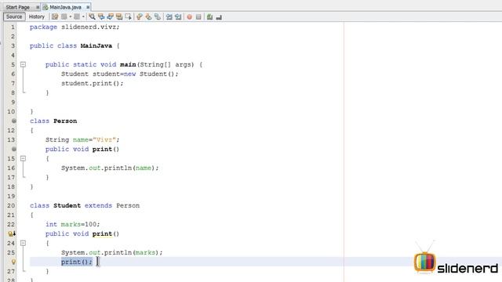The width and height of the screenshot is (502, 282).
Task: Click the highlighted 'print();' call
Action: click(x=77, y=262)
